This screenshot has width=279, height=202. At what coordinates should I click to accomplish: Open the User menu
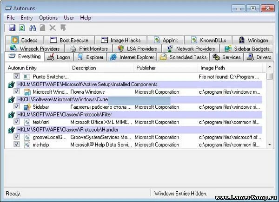tap(69, 18)
